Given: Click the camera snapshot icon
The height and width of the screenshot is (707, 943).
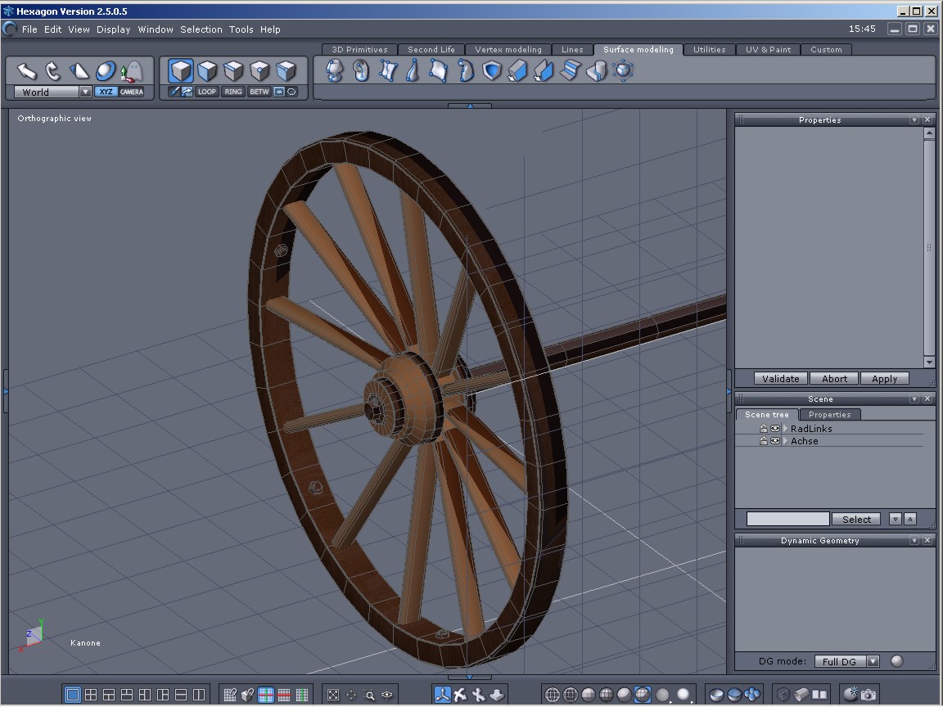Looking at the screenshot, I should point(869,695).
